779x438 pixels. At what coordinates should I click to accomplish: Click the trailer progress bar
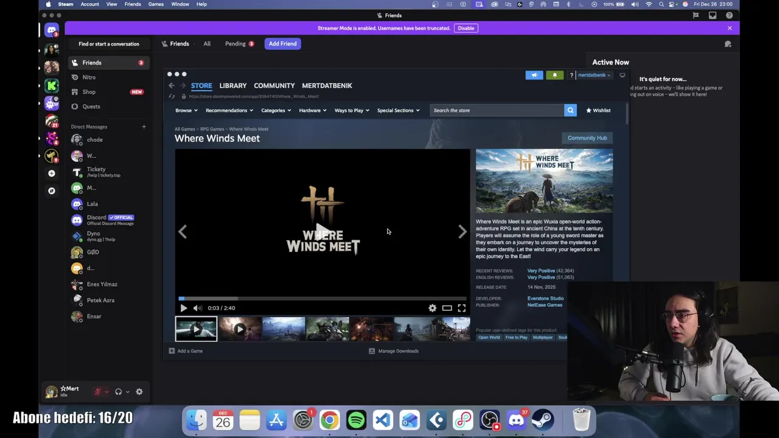tap(323, 299)
